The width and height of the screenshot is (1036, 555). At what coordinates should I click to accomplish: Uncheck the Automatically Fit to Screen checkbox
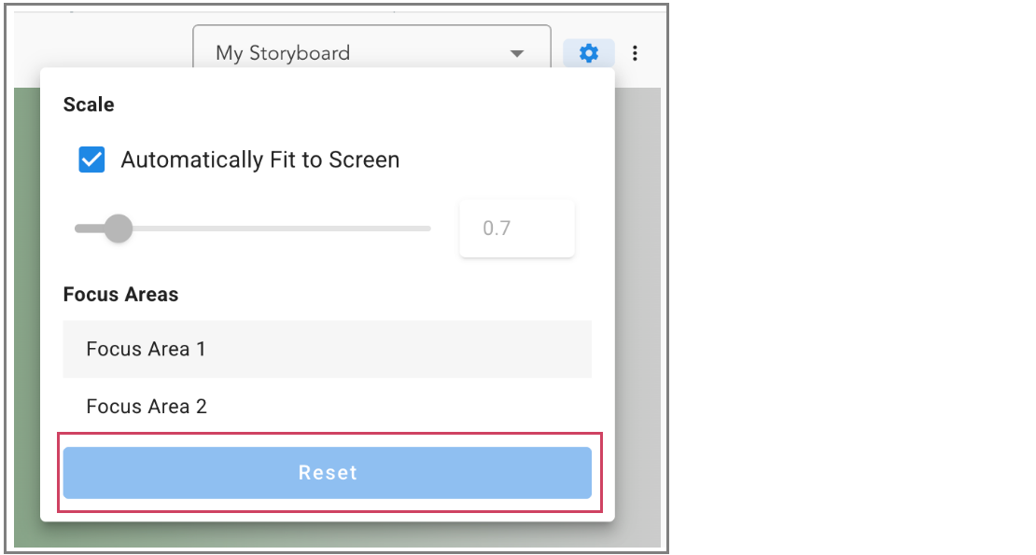(91, 160)
